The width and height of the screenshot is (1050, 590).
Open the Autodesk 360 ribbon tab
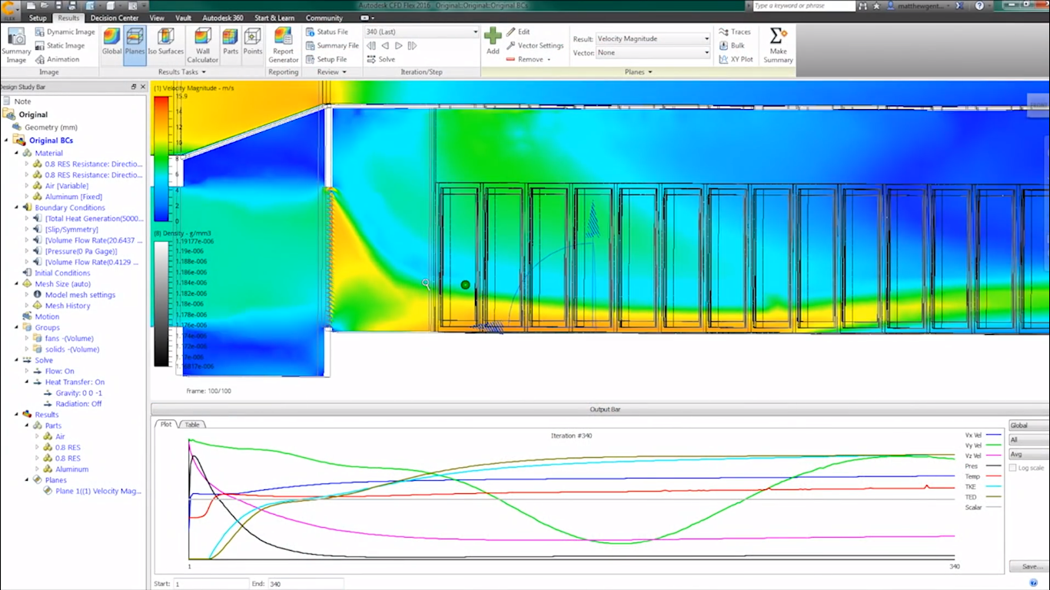(223, 18)
